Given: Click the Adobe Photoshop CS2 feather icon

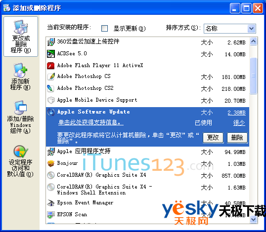Looking at the screenshot, I should pos(51,88).
